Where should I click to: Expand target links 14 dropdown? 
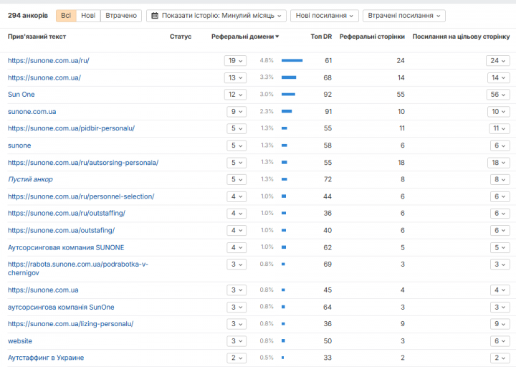[499, 77]
